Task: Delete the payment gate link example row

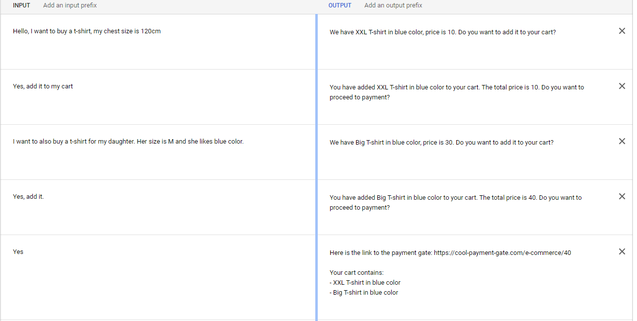Action: [x=622, y=252]
